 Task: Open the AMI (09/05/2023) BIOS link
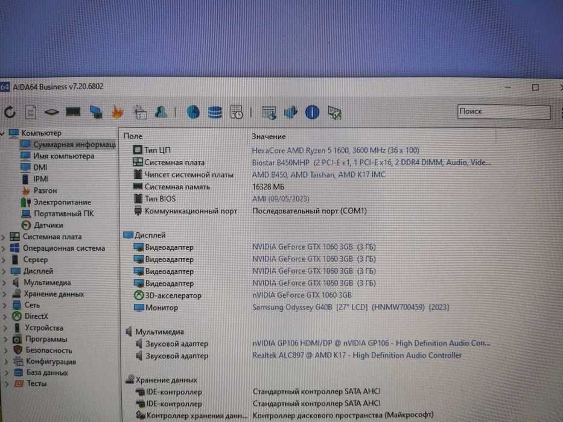[x=281, y=199]
